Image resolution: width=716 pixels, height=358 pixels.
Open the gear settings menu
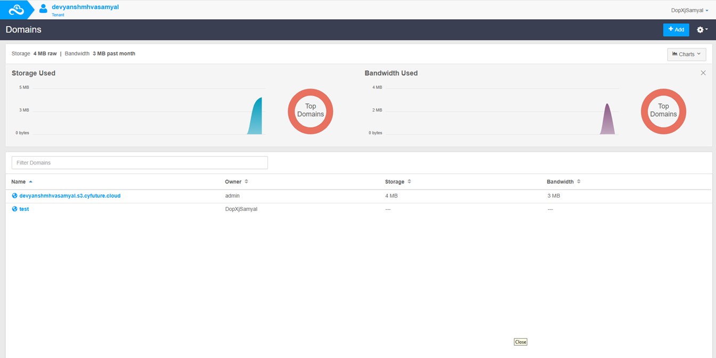coord(702,30)
